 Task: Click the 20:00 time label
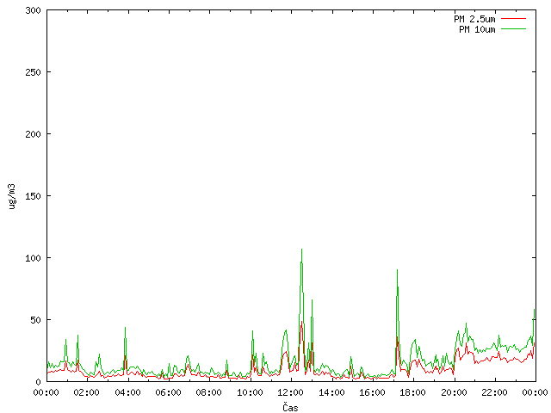pos(454,392)
